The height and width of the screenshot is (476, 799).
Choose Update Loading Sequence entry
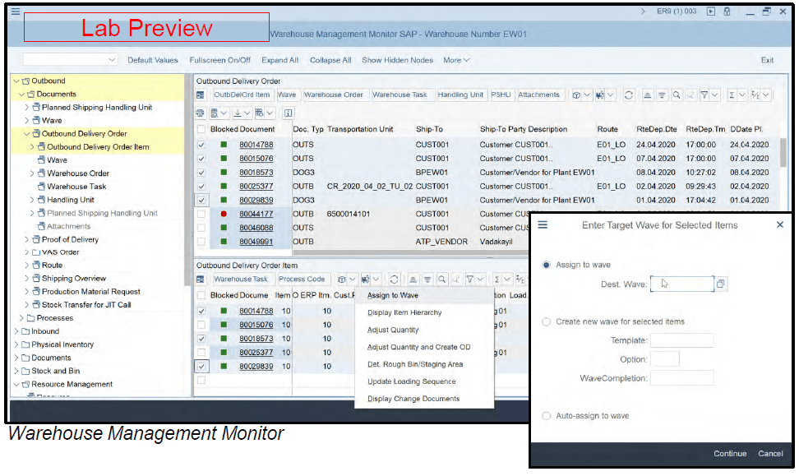click(411, 382)
